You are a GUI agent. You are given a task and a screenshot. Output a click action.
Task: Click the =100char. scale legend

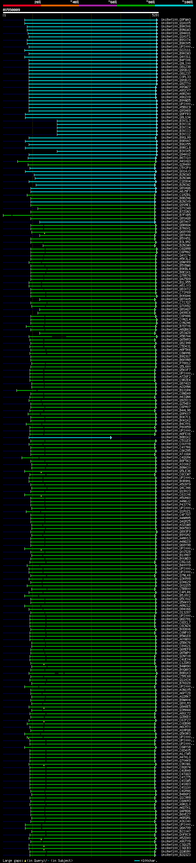[146, 860]
